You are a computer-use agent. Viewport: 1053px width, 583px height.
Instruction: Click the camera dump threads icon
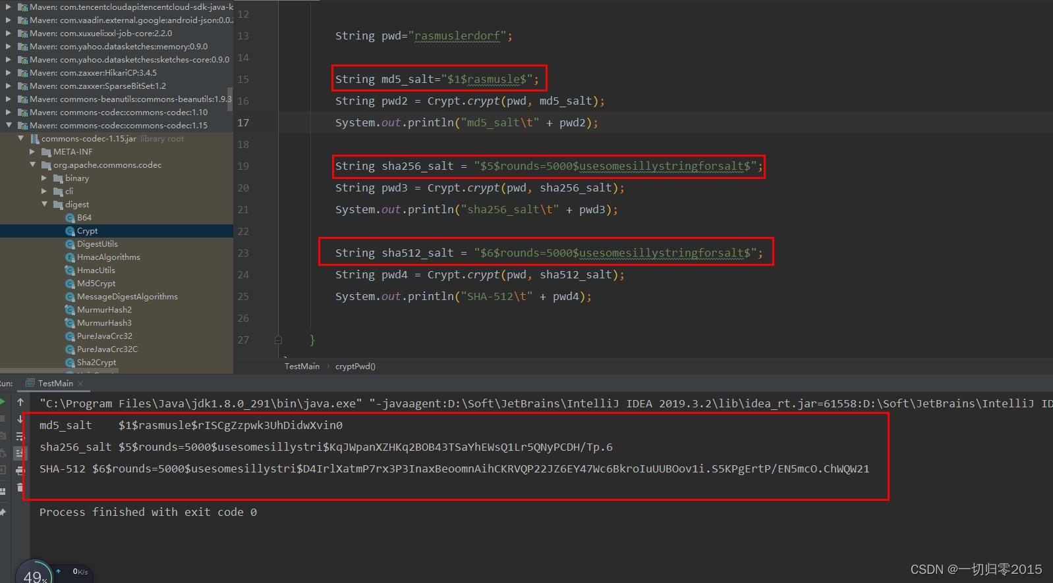coord(3,436)
